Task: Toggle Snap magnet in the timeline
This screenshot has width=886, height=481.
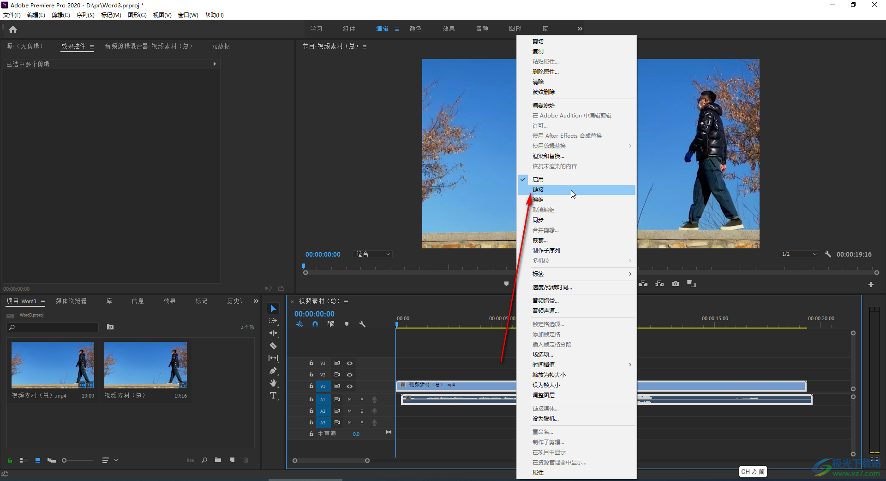Action: pos(315,324)
